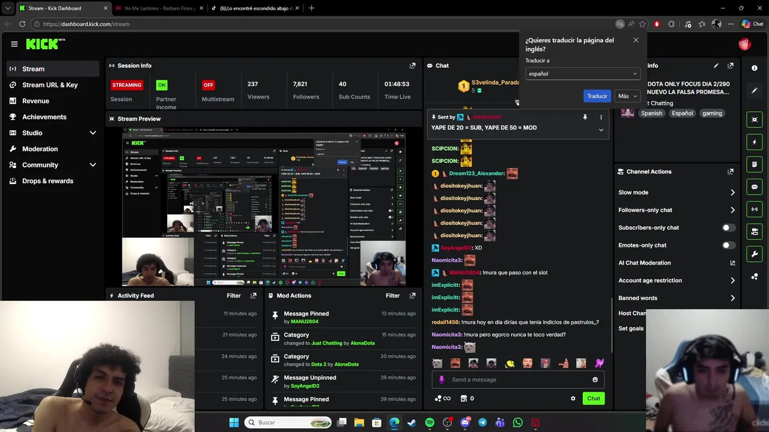Click the pencil icon in the right sidebar
Viewport: 769px width, 432px height.
(x=755, y=91)
